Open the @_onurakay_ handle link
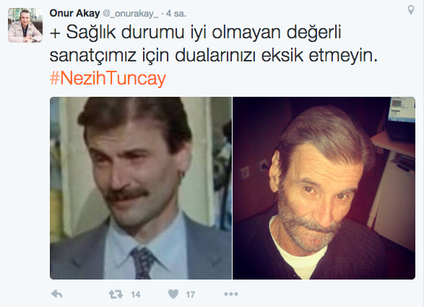This screenshot has height=307, width=424. pos(130,14)
